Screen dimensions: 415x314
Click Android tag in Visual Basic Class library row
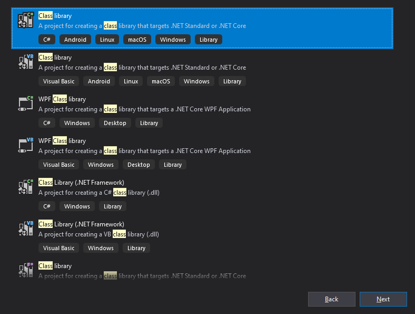click(x=99, y=81)
